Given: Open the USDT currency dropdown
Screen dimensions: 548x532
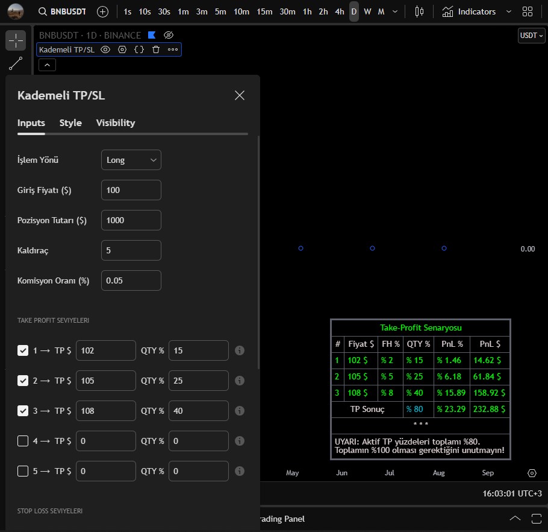Looking at the screenshot, I should (531, 36).
